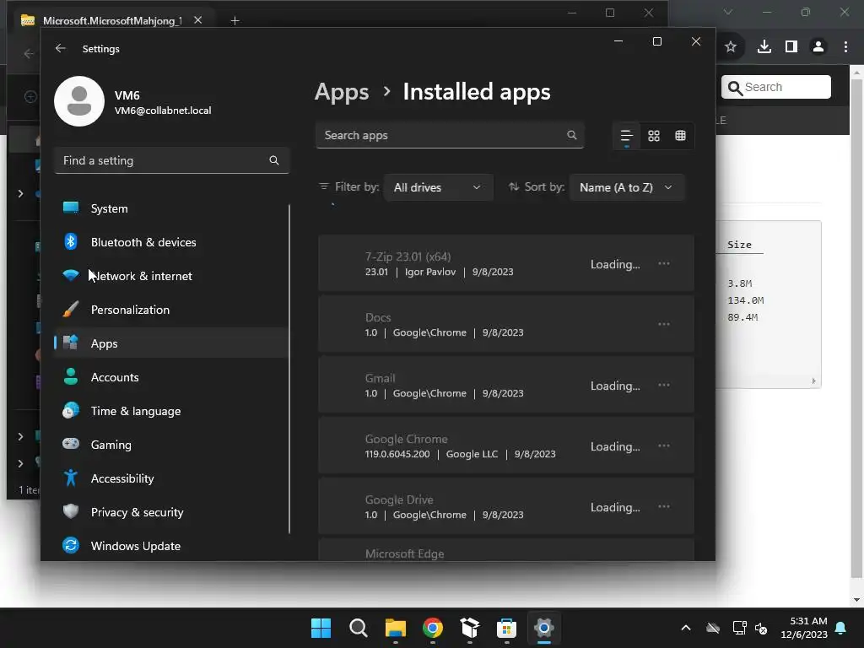The width and height of the screenshot is (864, 648).
Task: Select the 7-Zip 23.01 (x64) row
Action: (506, 264)
